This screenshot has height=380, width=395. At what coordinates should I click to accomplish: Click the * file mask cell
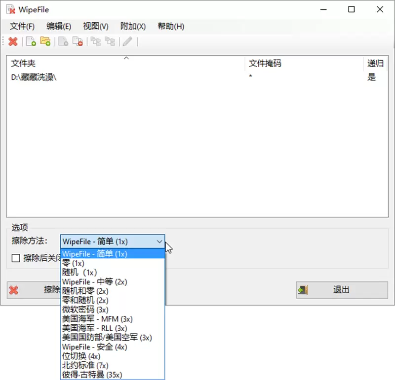pos(250,76)
